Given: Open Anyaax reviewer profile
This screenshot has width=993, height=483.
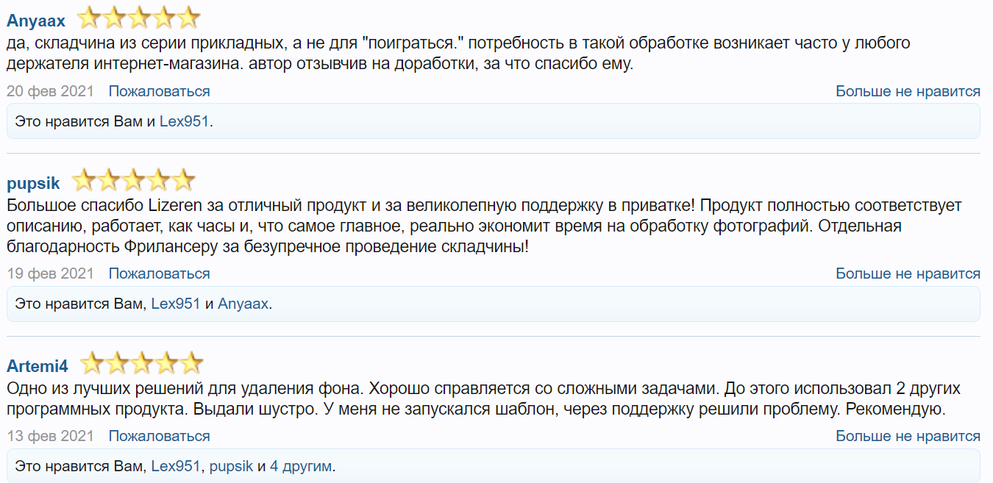Looking at the screenshot, I should coord(35,20).
